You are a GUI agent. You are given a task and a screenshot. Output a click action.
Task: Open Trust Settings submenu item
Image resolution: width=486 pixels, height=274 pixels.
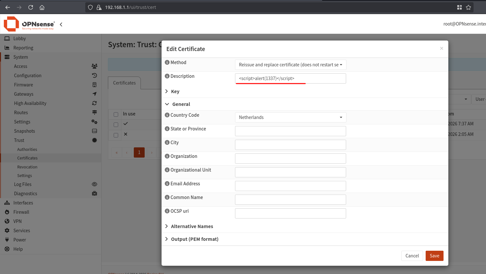[x=25, y=175]
